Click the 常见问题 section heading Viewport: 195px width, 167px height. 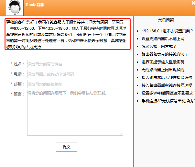[x=166, y=20]
